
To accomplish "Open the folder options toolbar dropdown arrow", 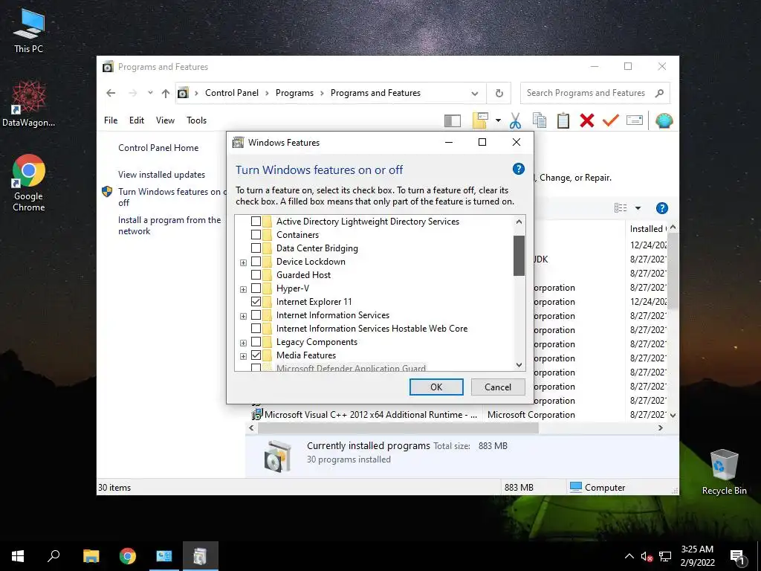I will coord(498,120).
